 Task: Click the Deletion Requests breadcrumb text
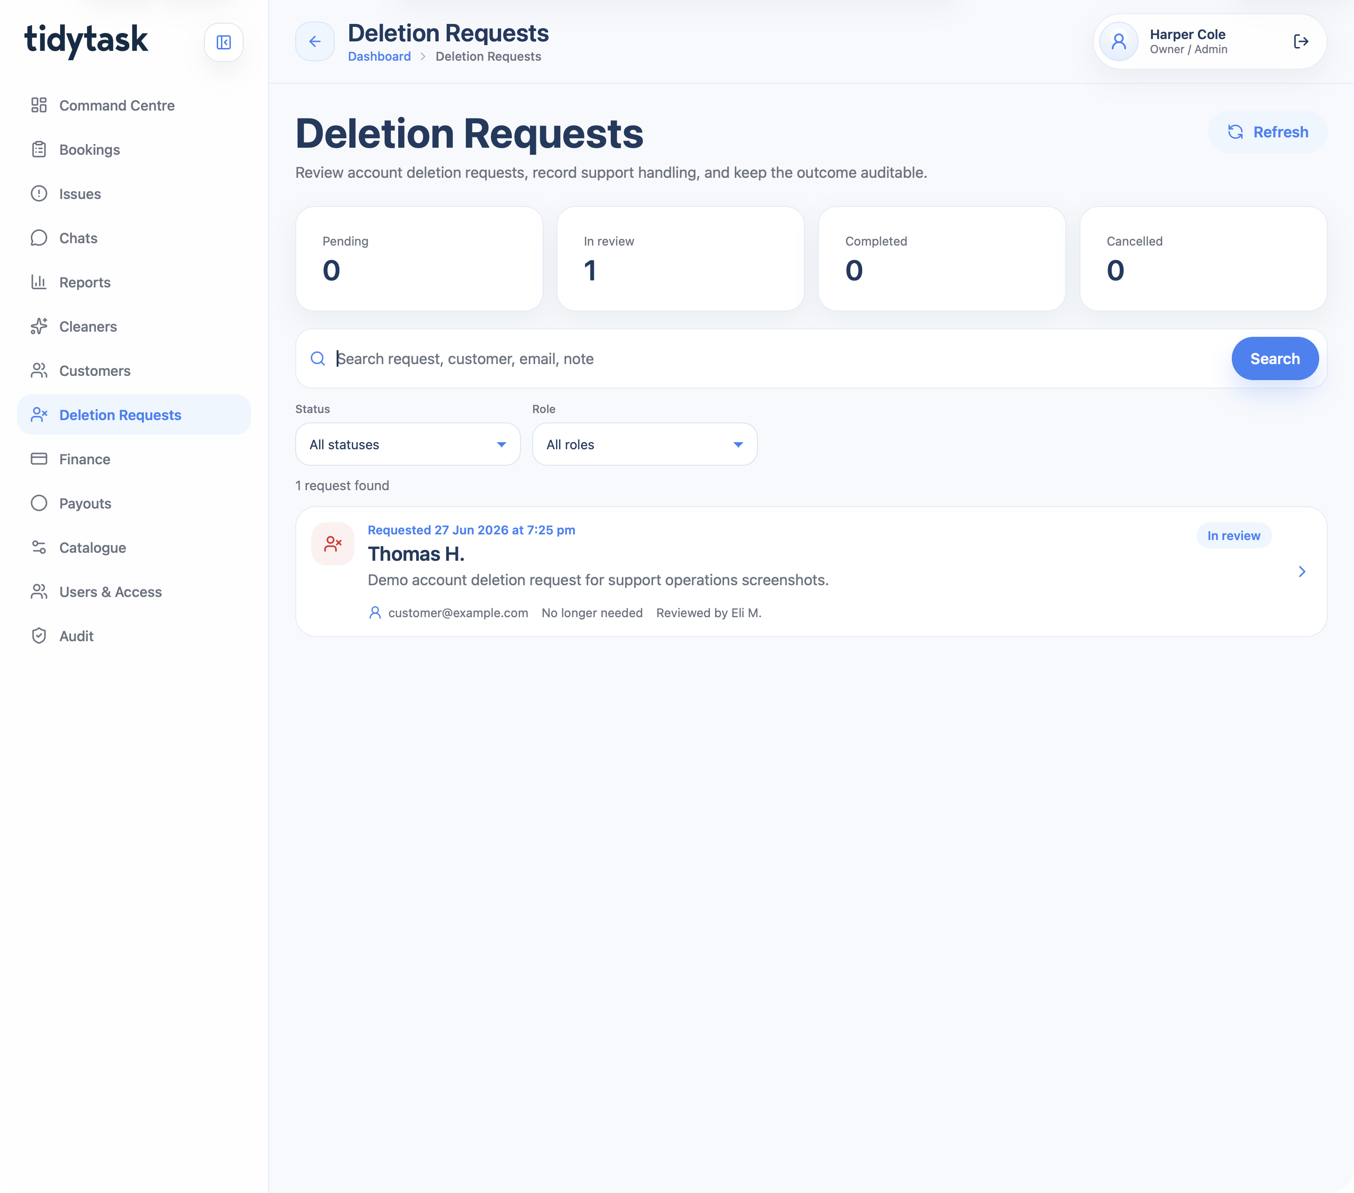488,56
